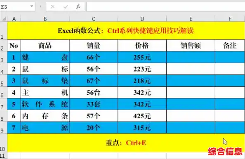Click the Cancel (X) formula bar icon
The width and height of the screenshot is (245, 159).
[53, 7]
